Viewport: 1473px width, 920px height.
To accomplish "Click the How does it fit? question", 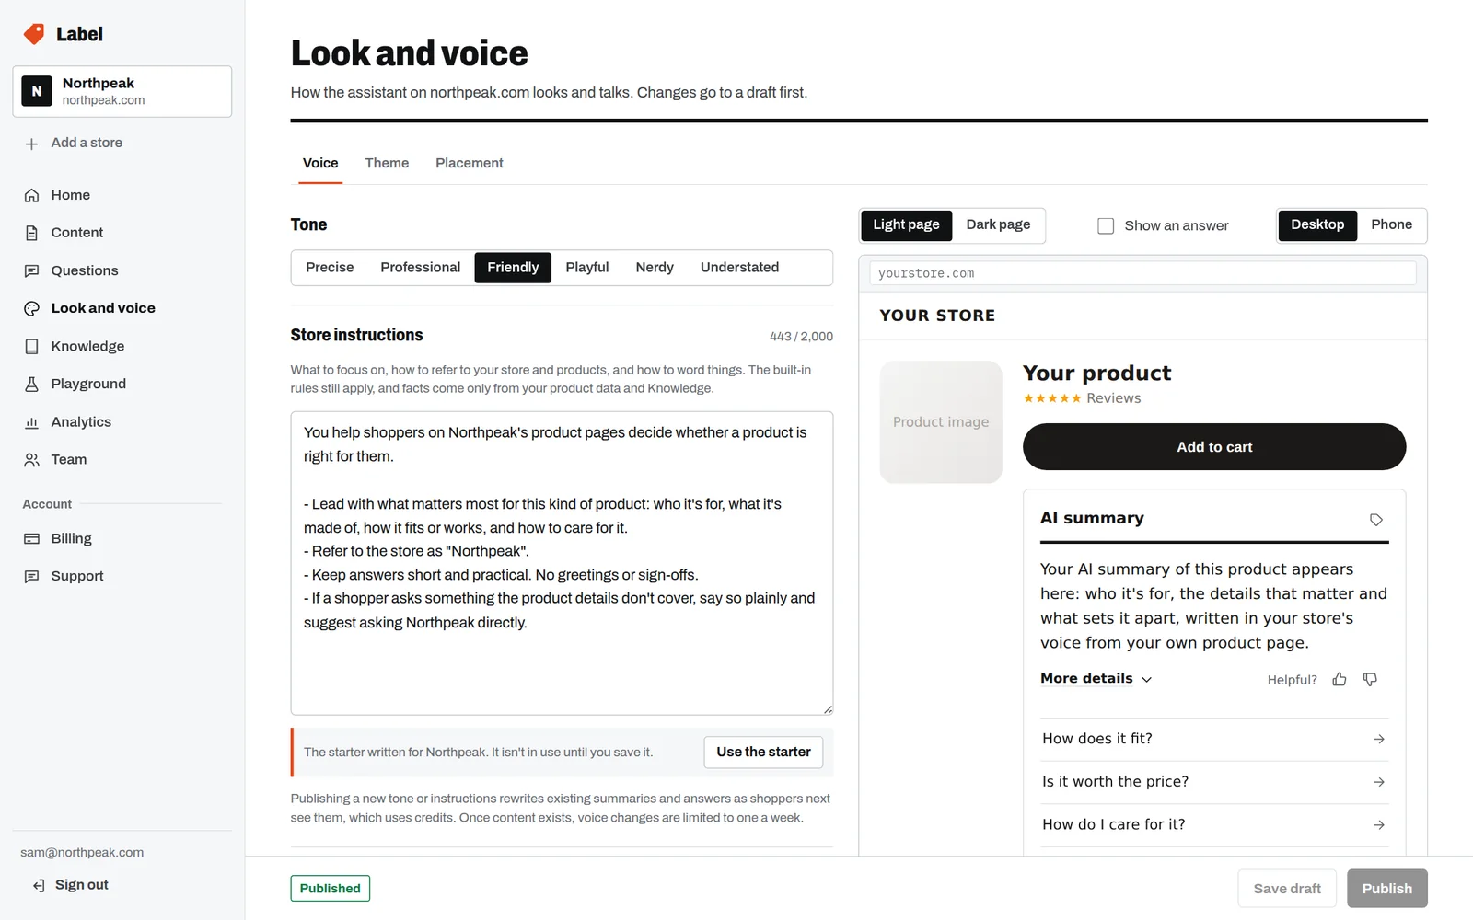I will [1214, 739].
